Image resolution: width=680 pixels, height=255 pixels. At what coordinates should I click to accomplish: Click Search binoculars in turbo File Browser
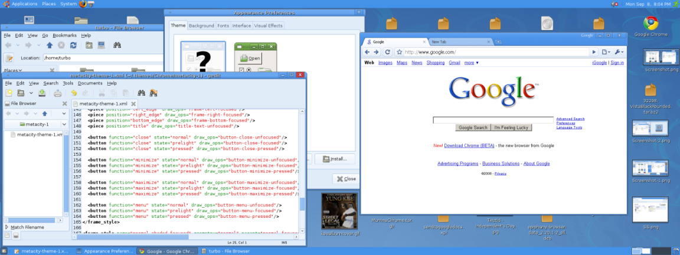tap(117, 45)
